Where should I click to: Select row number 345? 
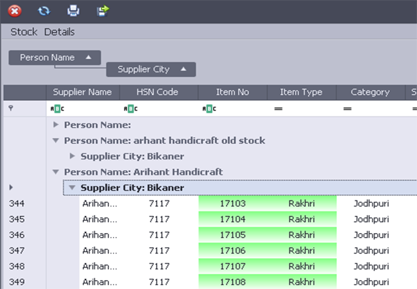[x=17, y=219]
